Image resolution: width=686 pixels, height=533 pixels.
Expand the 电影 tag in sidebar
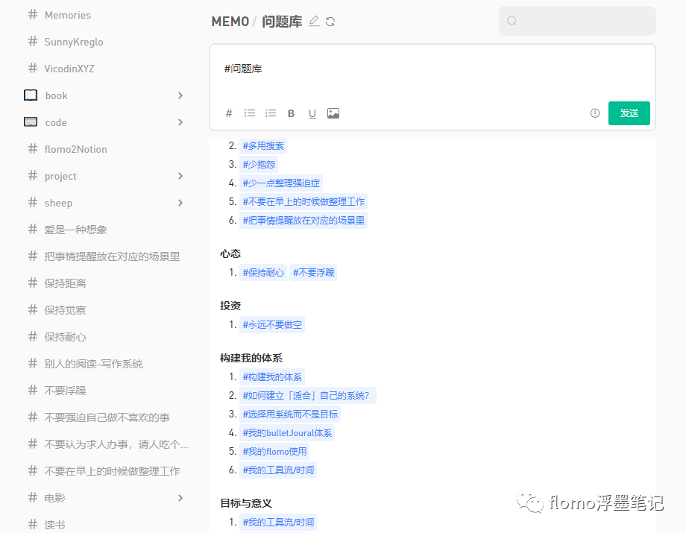point(180,497)
